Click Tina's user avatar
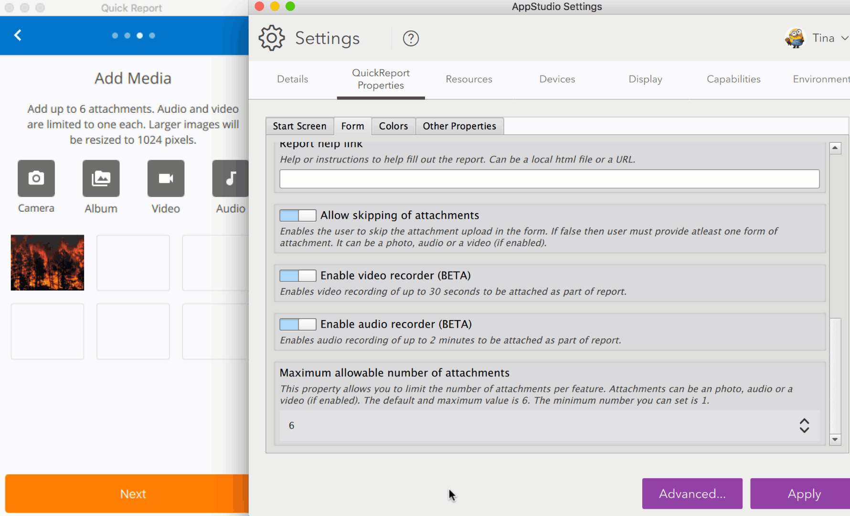Image resolution: width=850 pixels, height=516 pixels. [x=795, y=38]
